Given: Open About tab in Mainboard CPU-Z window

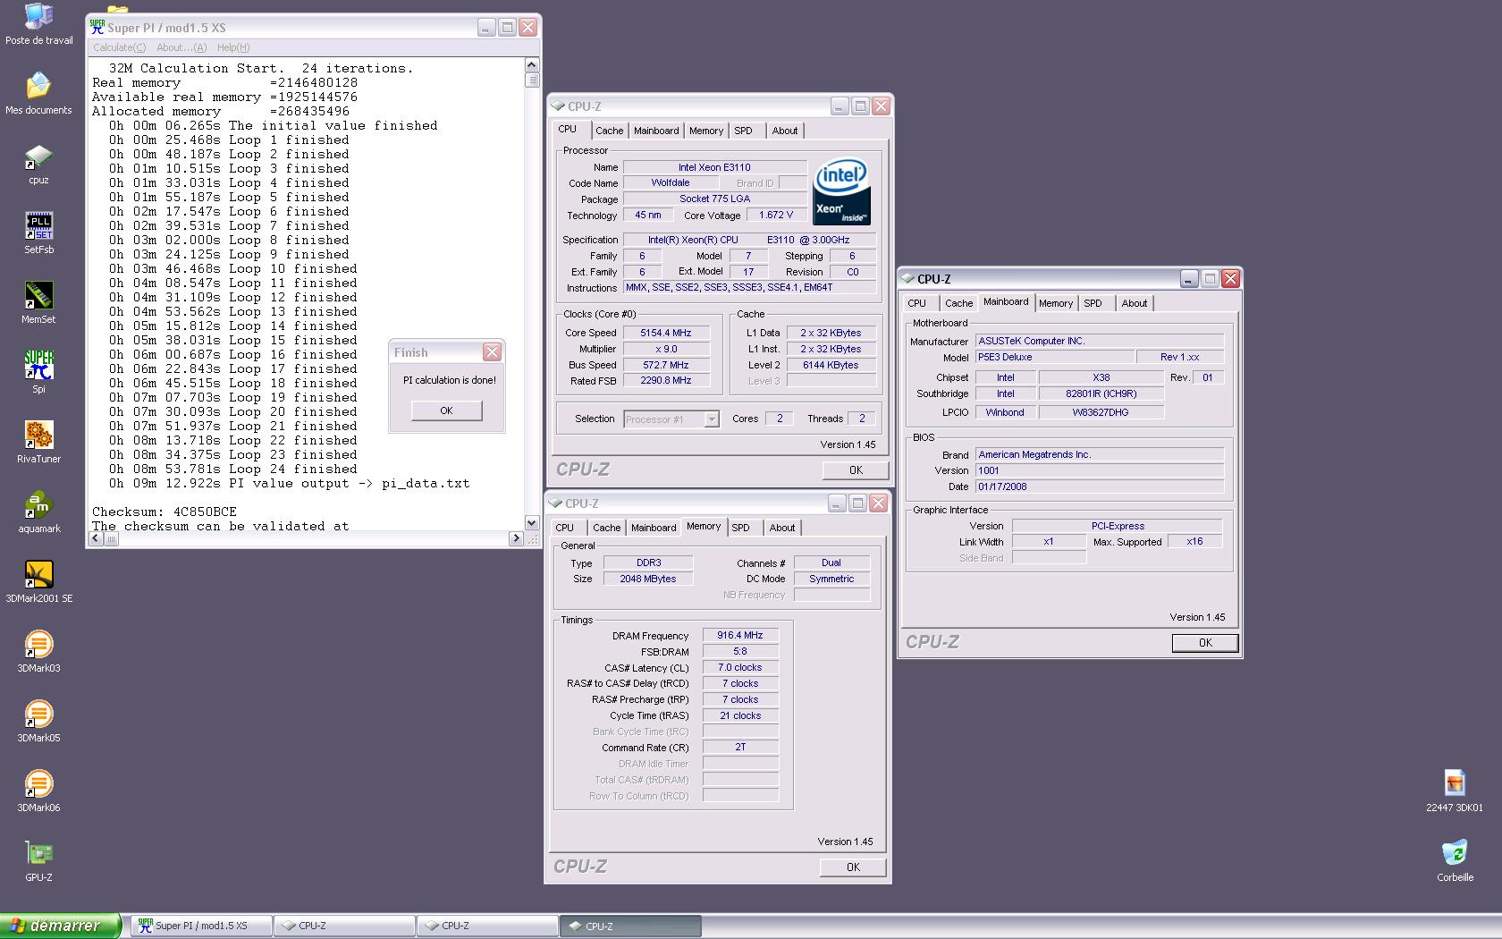Looking at the screenshot, I should pos(1135,303).
